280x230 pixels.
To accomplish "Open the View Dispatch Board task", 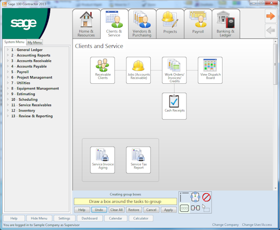I will point(210,70).
